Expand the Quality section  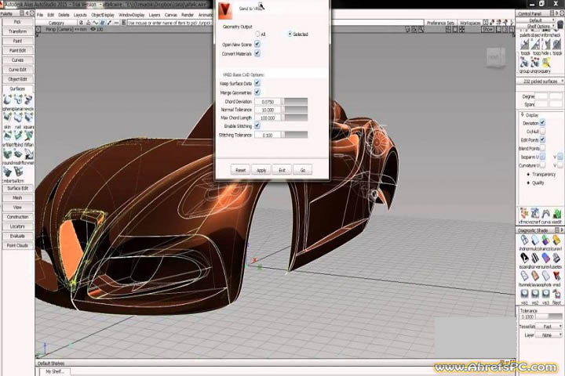(528, 183)
